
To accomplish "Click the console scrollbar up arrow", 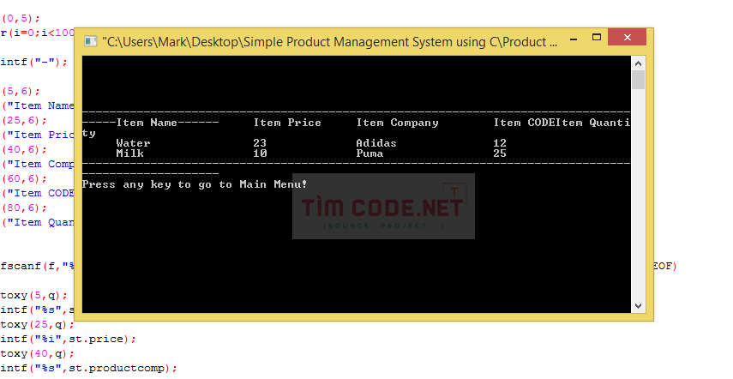I will [638, 63].
